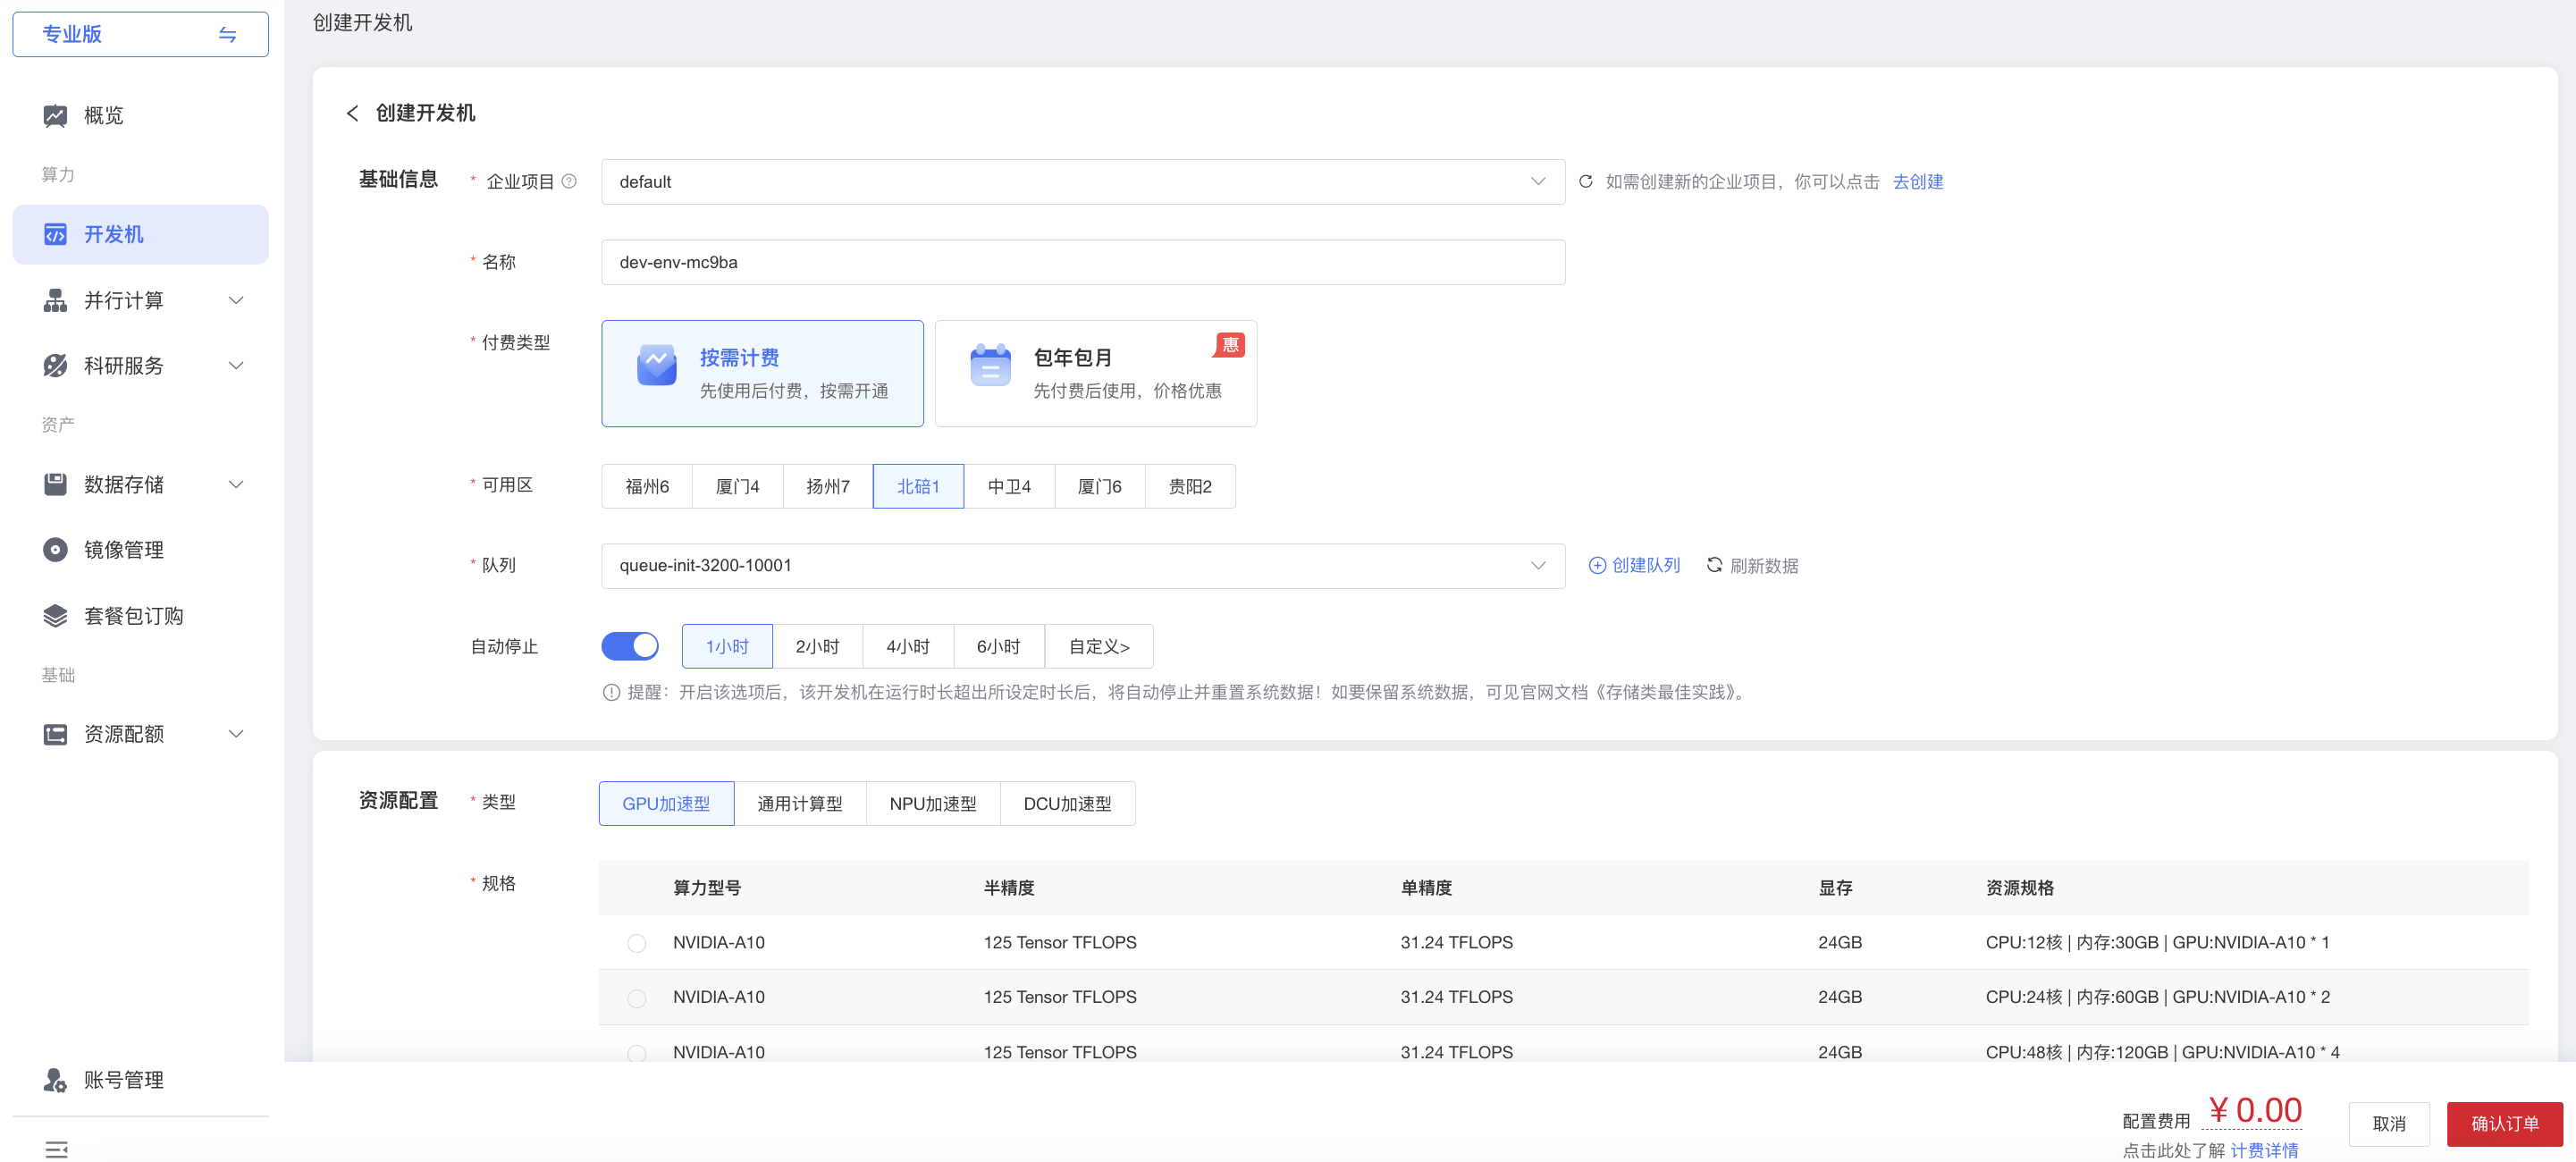Screen dimensions: 2576x1162
Task: Click the 名称 input field
Action: coord(1082,262)
